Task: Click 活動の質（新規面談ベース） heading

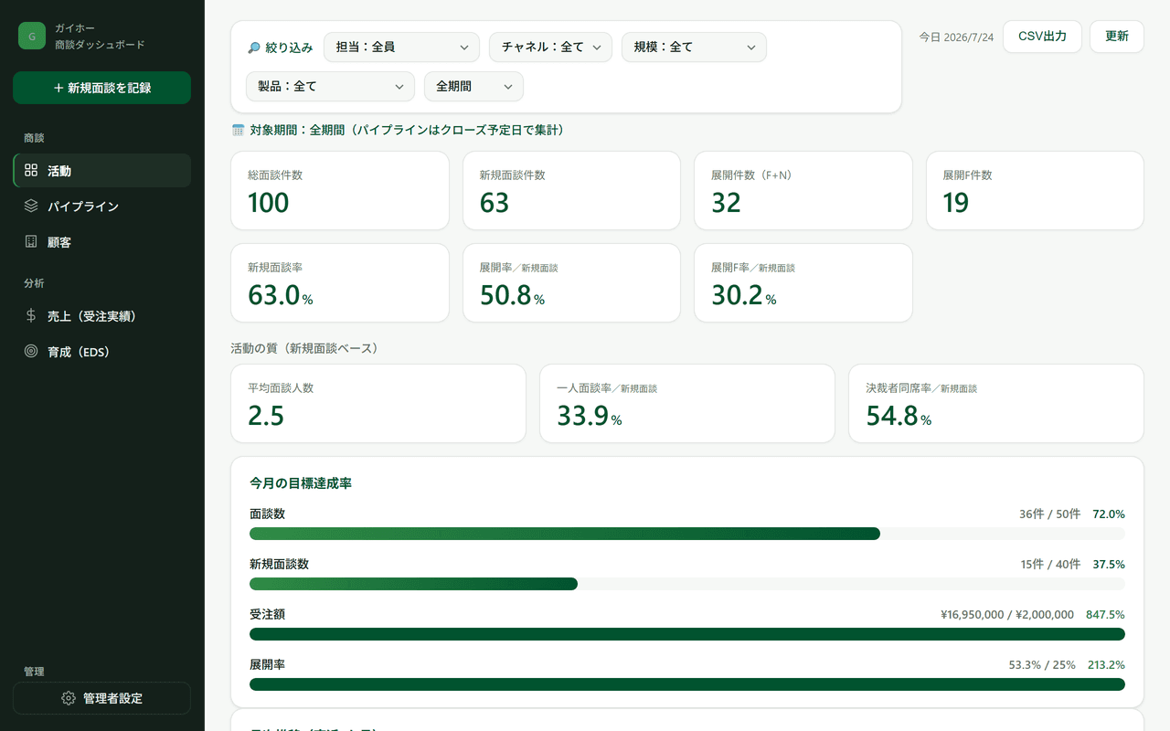Action: coord(304,348)
